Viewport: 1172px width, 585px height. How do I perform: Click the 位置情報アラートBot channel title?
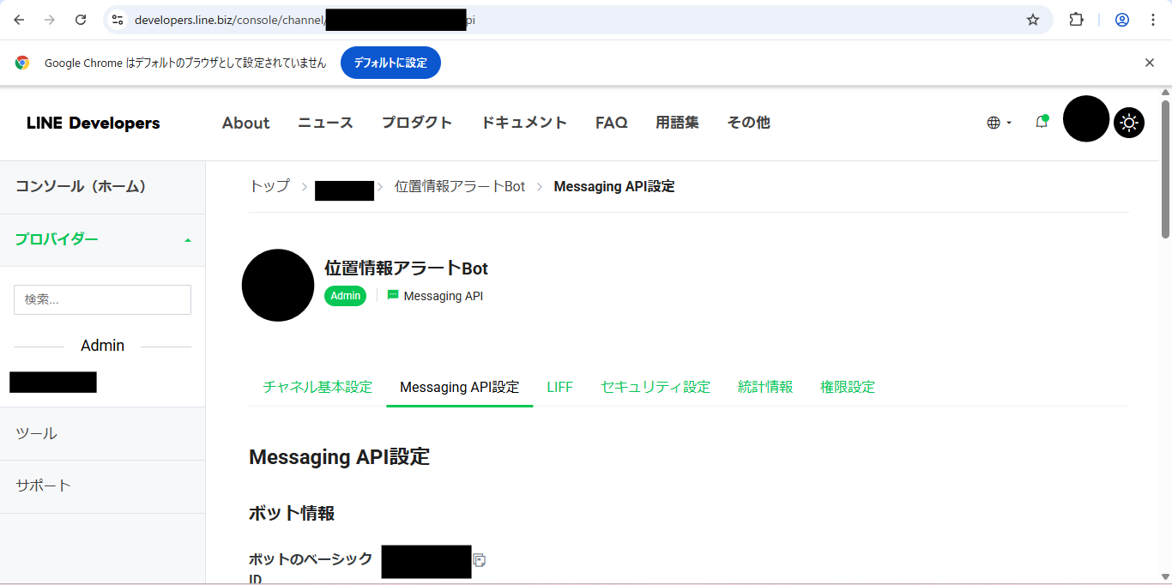point(407,268)
